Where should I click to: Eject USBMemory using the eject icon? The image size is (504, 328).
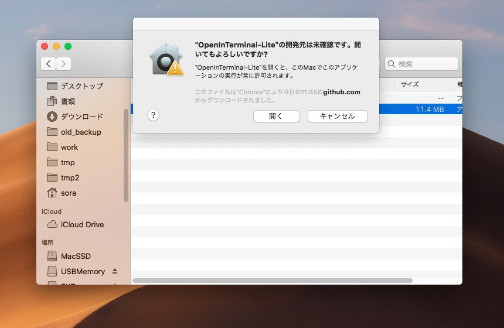pos(115,271)
